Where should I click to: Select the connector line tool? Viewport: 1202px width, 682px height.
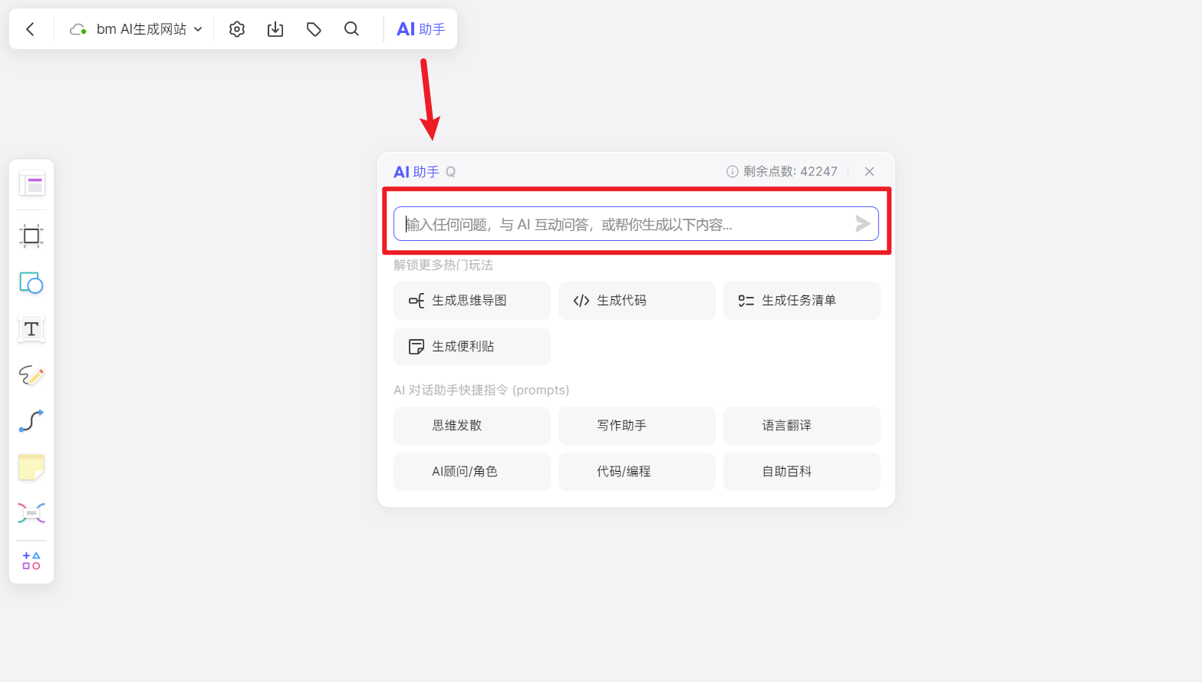31,421
